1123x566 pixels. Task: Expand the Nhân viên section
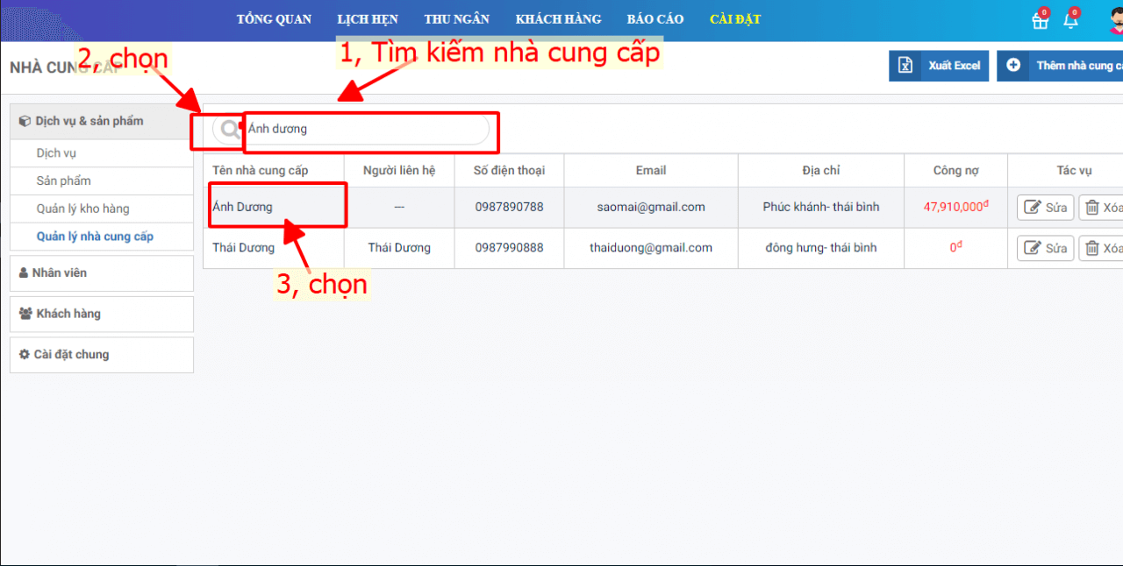pos(101,273)
